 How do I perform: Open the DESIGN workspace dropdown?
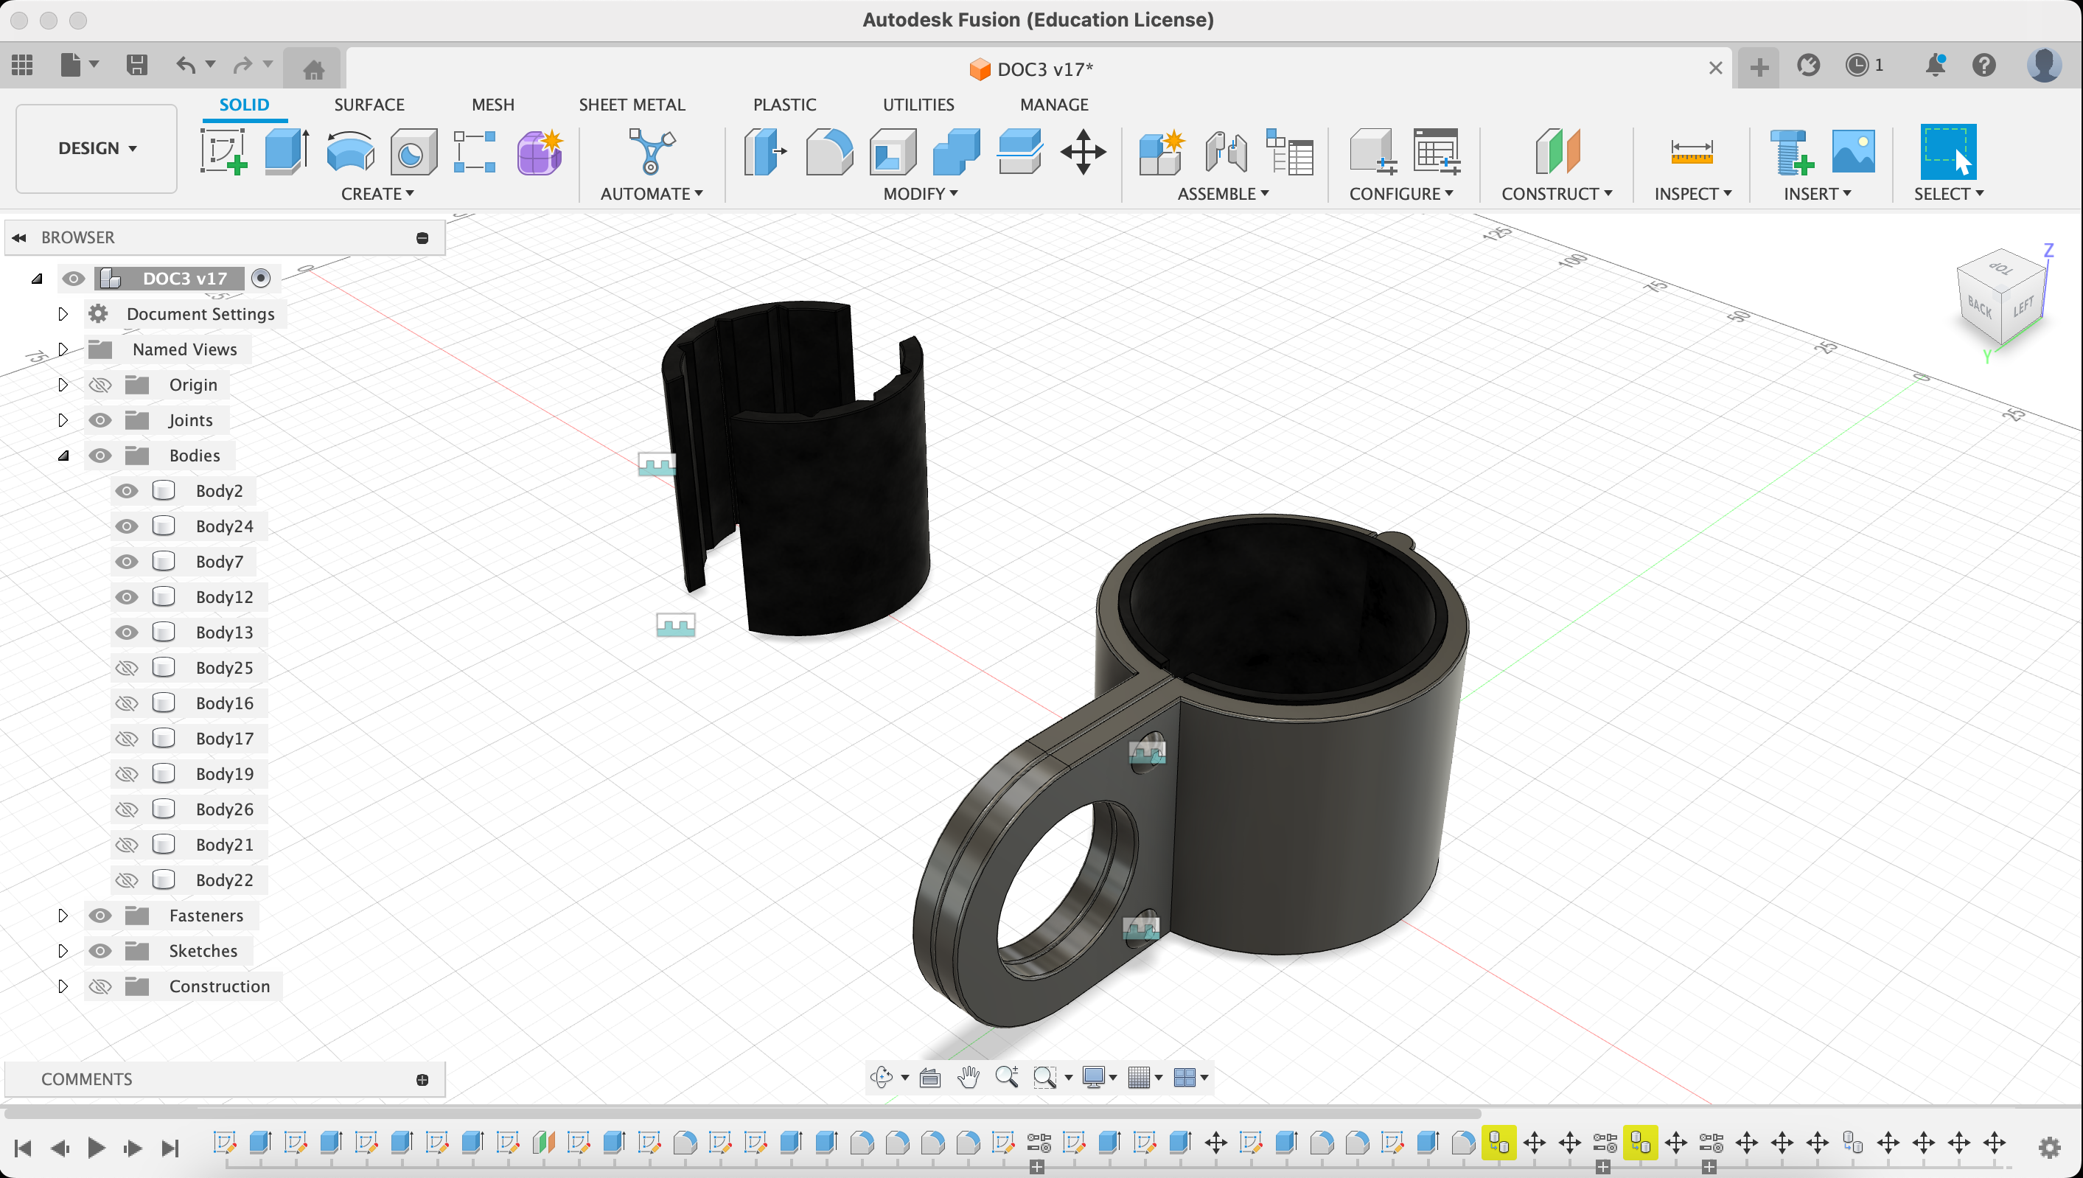click(x=97, y=148)
